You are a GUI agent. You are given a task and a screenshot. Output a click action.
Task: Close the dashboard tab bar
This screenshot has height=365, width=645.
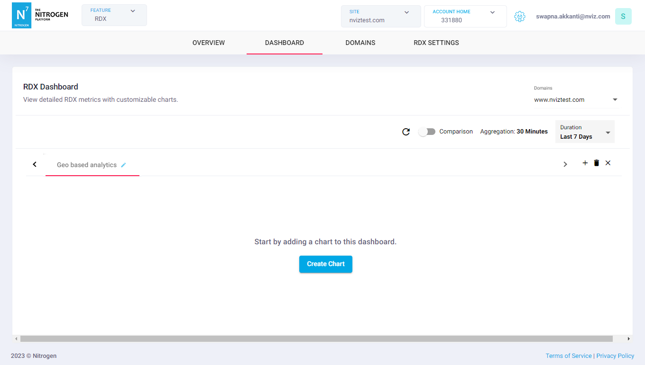click(608, 163)
